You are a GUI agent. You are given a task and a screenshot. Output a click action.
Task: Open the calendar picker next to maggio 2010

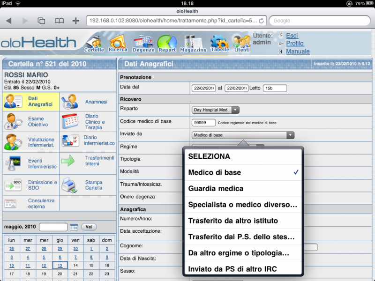[x=74, y=227]
